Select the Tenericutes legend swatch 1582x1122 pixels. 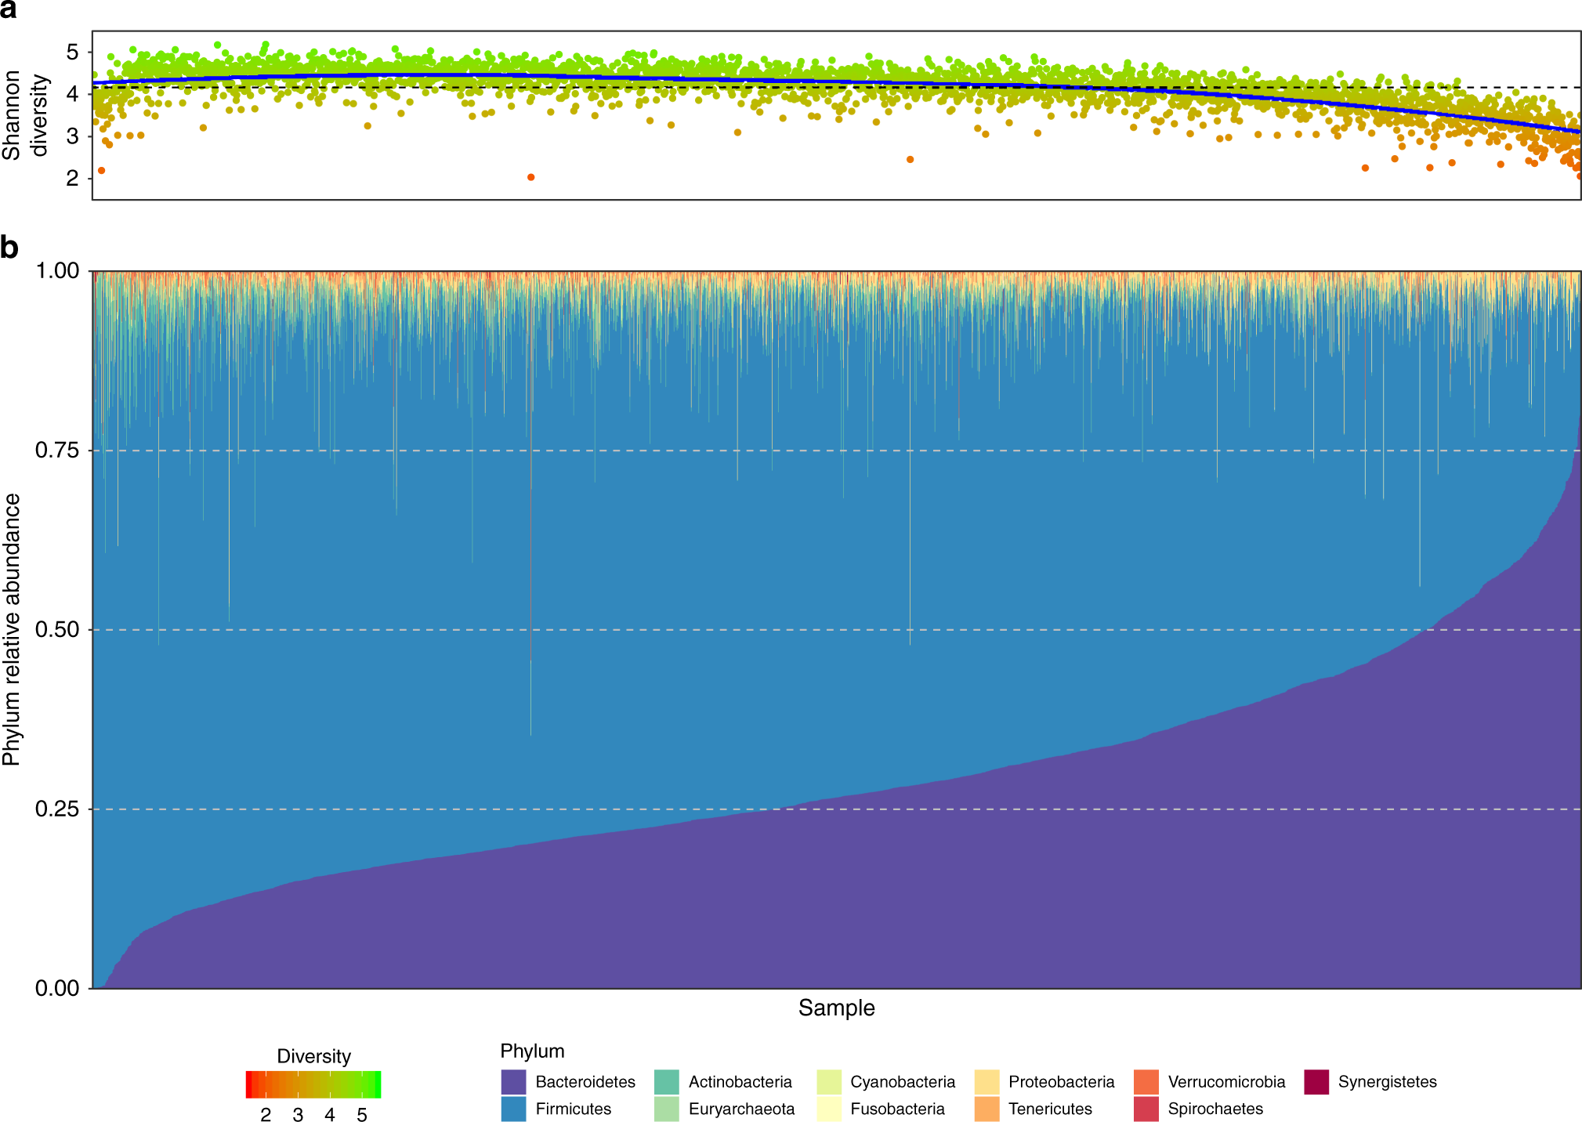tap(986, 1109)
